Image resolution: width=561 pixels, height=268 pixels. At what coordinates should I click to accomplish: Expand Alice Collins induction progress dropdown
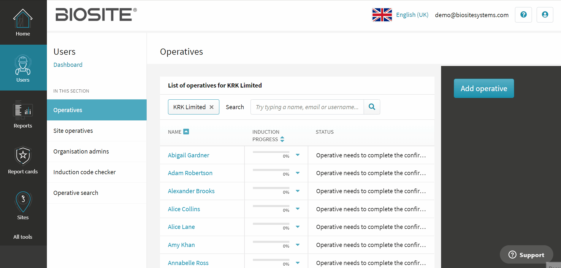click(x=298, y=209)
